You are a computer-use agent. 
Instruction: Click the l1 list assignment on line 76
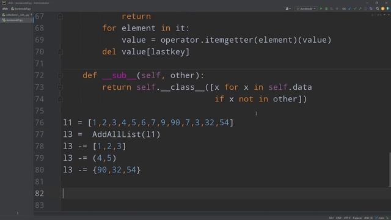click(x=148, y=122)
